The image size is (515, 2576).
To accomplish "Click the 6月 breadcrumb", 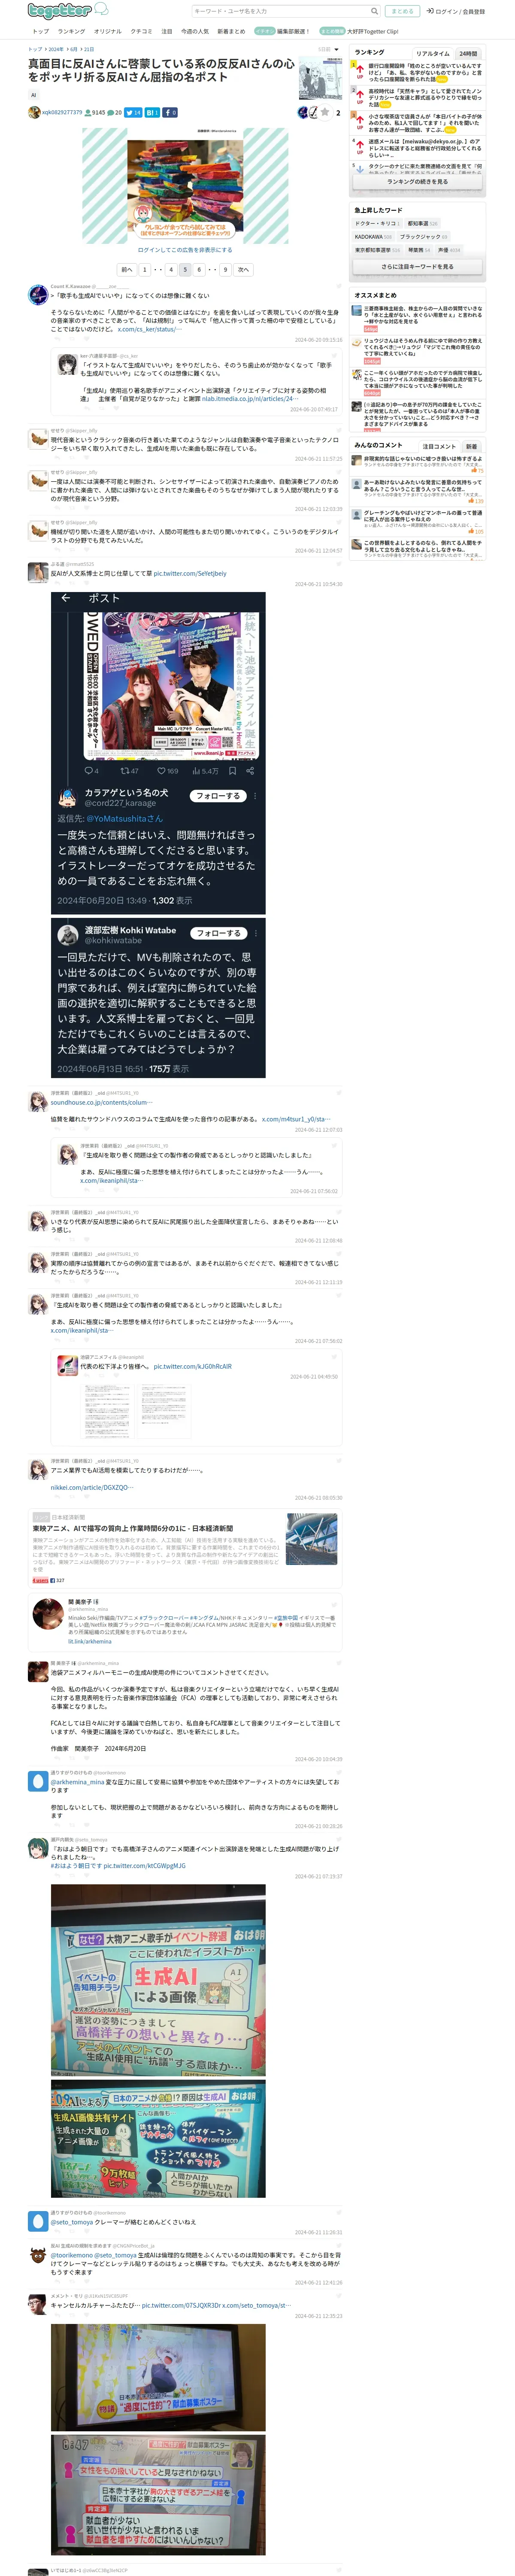I will (x=73, y=49).
